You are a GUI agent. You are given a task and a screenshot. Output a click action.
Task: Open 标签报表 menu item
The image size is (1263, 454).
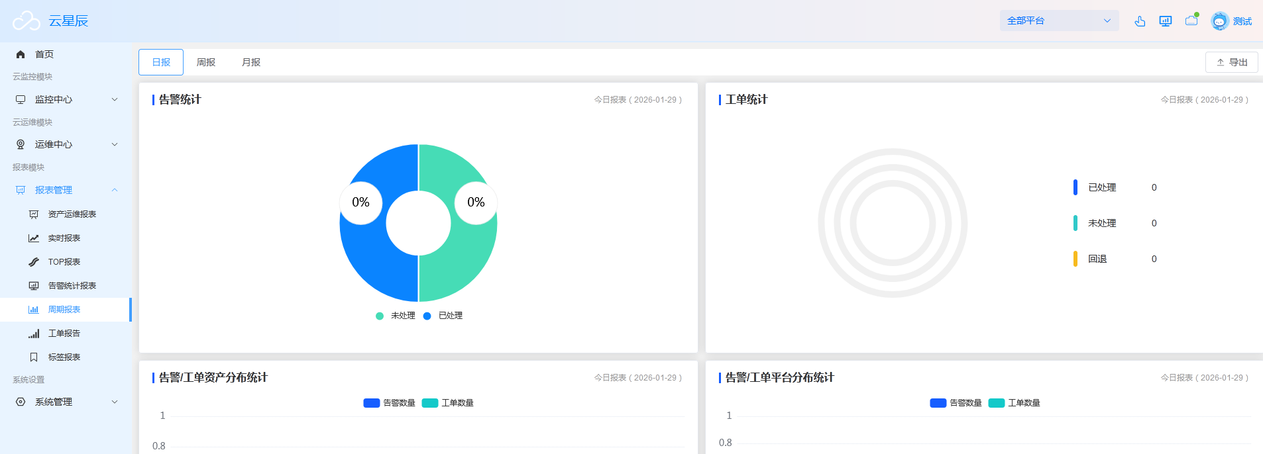pyautogui.click(x=66, y=357)
